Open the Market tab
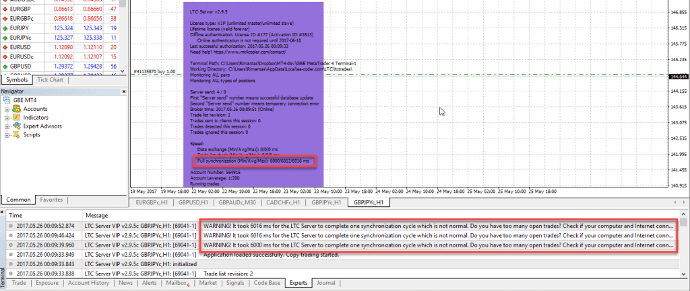Image resolution: width=690 pixels, height=291 pixels. click(208, 283)
